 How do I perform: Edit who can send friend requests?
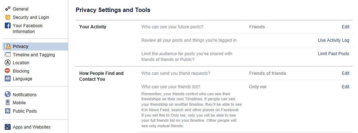coord(346,73)
